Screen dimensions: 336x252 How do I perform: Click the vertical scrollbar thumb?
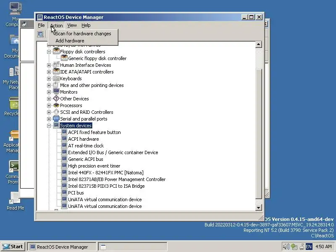point(259,134)
